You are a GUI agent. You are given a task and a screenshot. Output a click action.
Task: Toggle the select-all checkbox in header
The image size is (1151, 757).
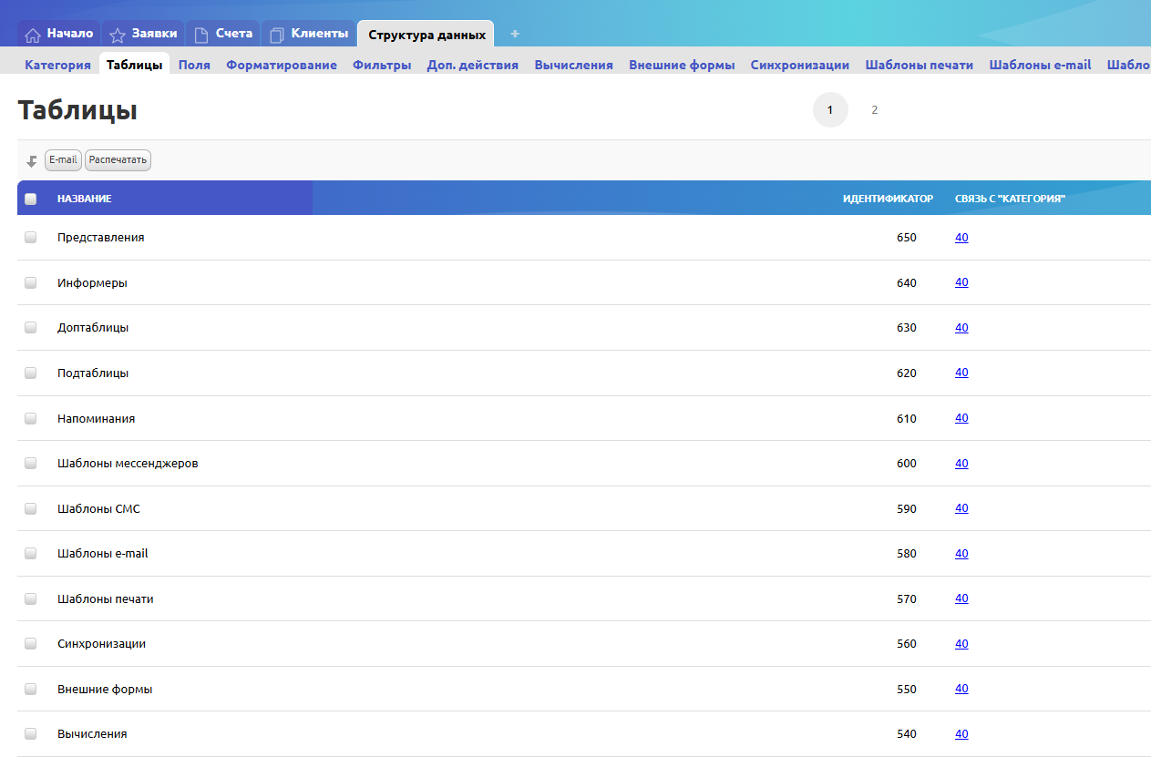coord(31,199)
